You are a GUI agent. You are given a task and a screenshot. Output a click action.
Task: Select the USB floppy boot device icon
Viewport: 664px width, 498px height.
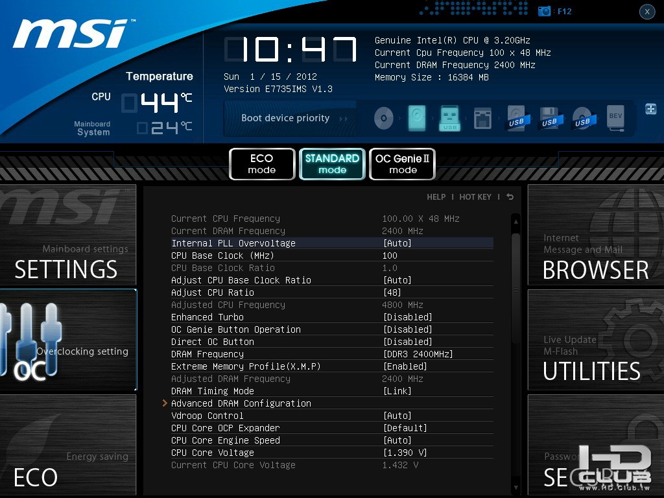tap(550, 119)
